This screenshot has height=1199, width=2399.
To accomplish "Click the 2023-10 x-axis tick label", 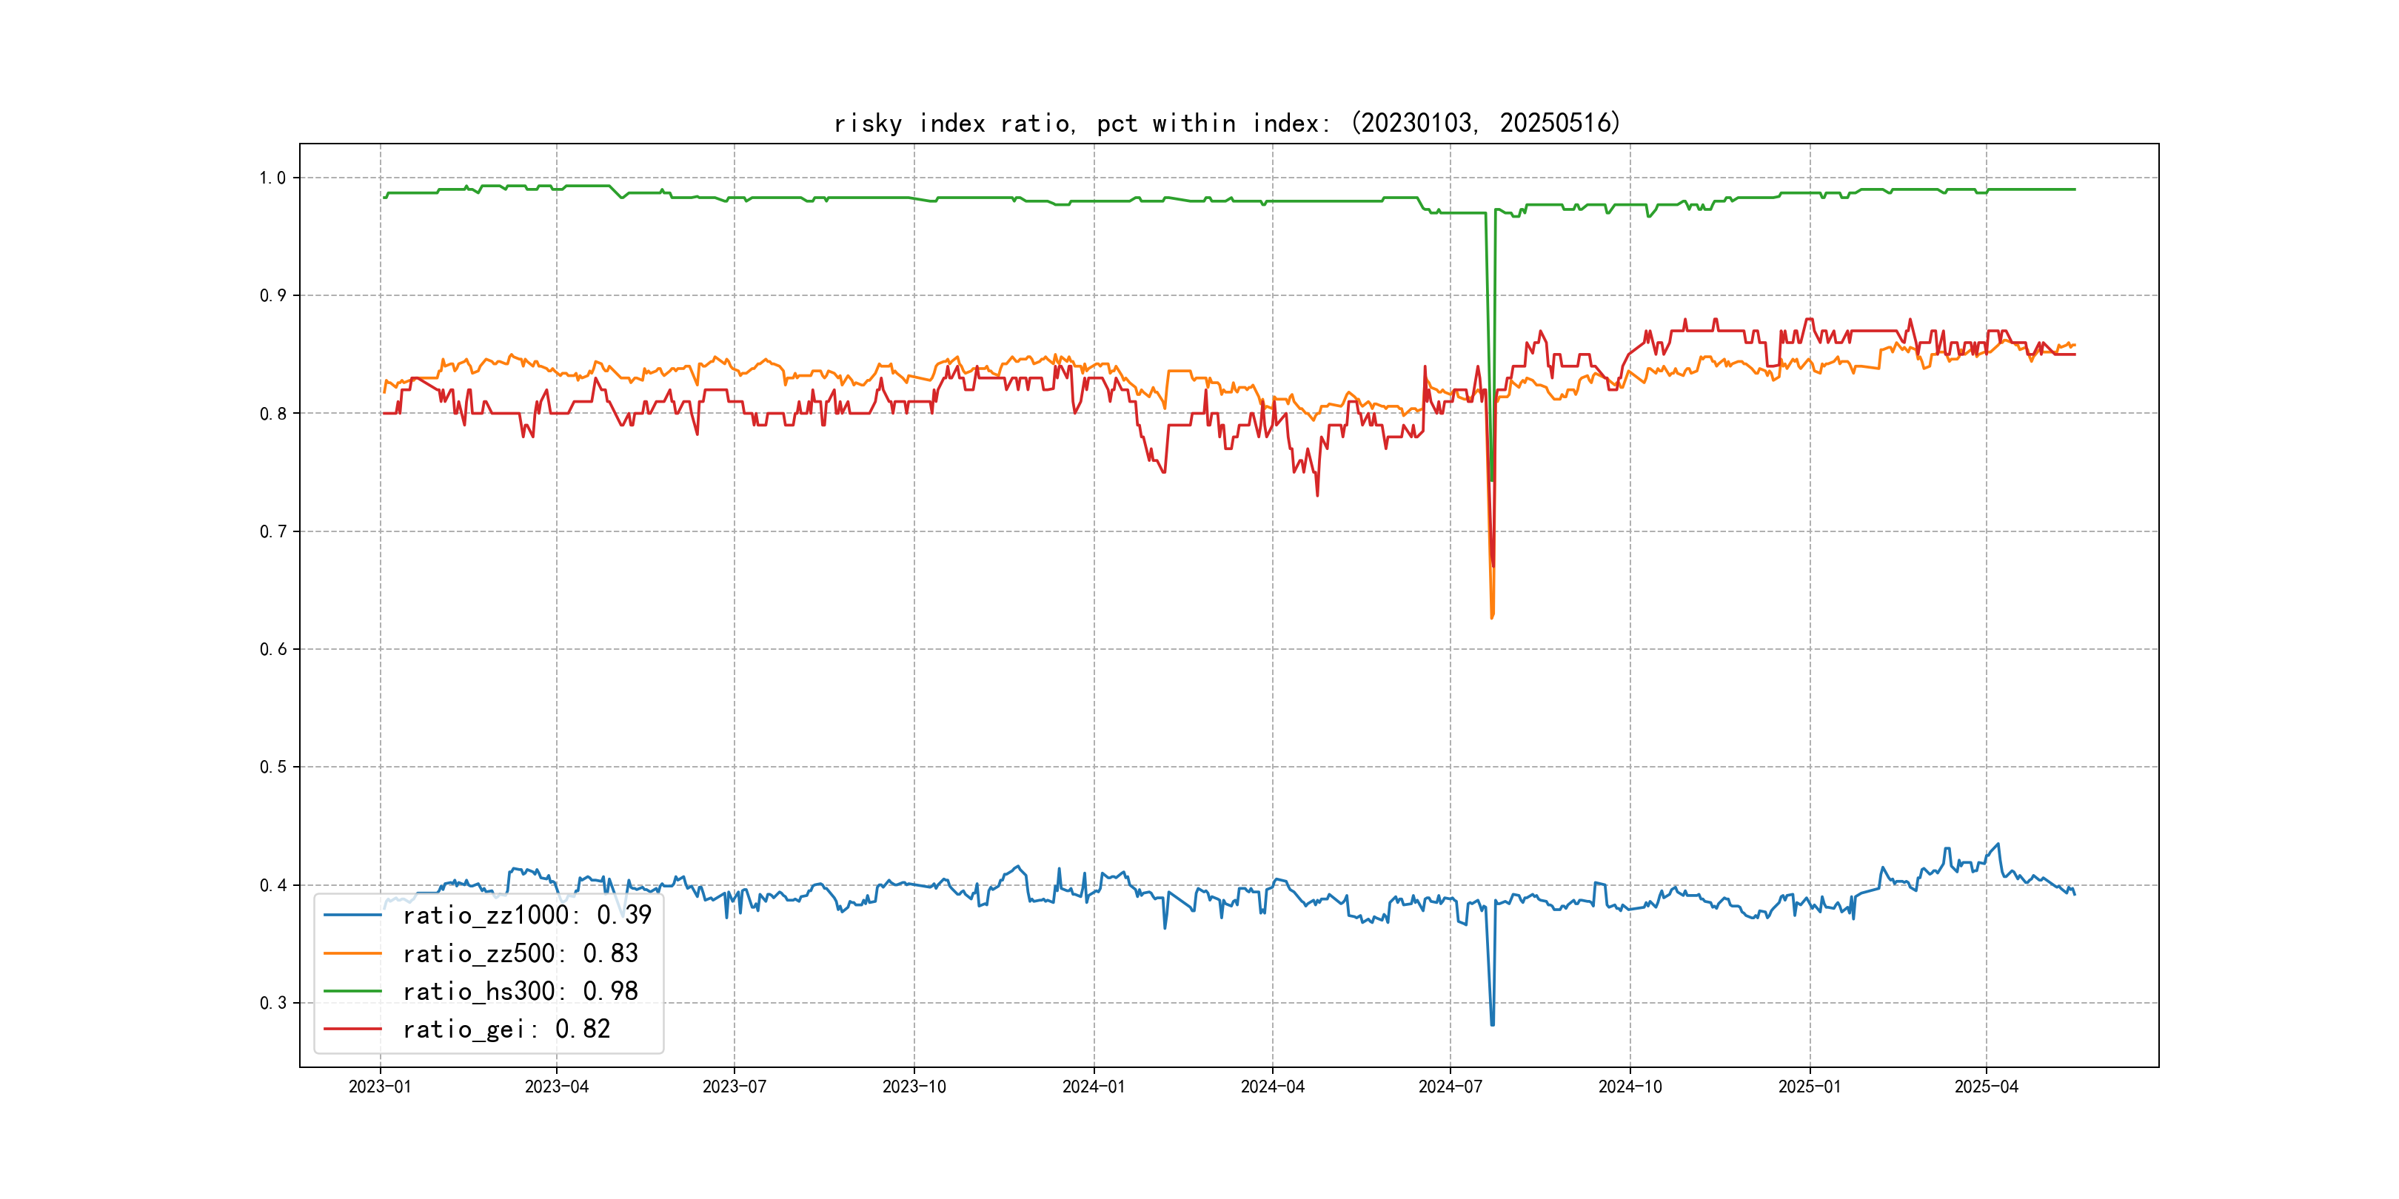I will coord(914,1087).
